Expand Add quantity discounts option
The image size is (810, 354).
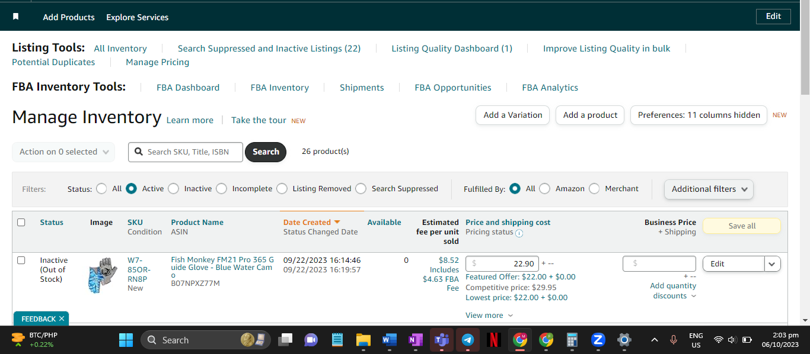pyautogui.click(x=674, y=291)
